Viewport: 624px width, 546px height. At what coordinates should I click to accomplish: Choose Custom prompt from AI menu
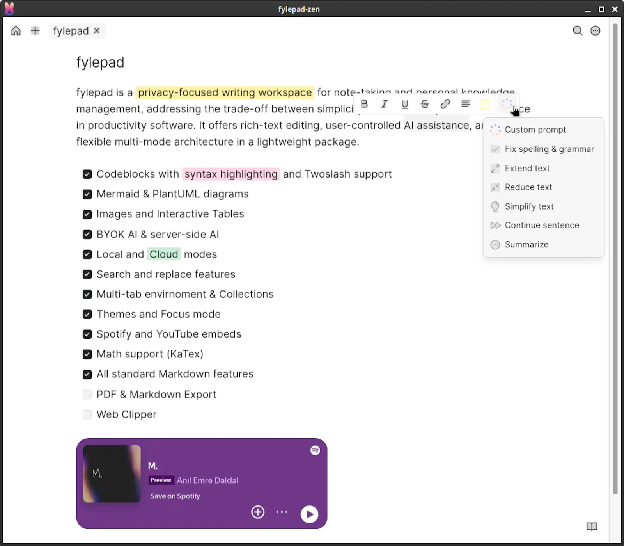[x=543, y=130]
